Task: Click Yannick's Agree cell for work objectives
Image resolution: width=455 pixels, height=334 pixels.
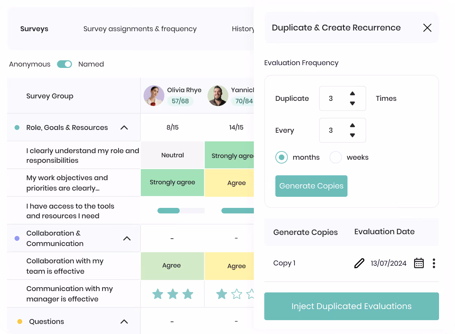Action: pos(230,183)
